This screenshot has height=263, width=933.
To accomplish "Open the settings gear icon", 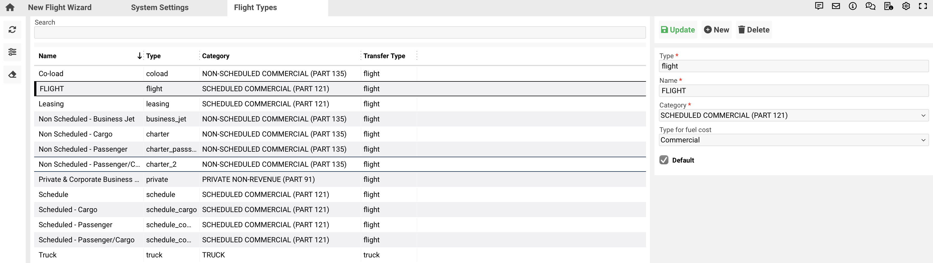I will click(x=906, y=6).
